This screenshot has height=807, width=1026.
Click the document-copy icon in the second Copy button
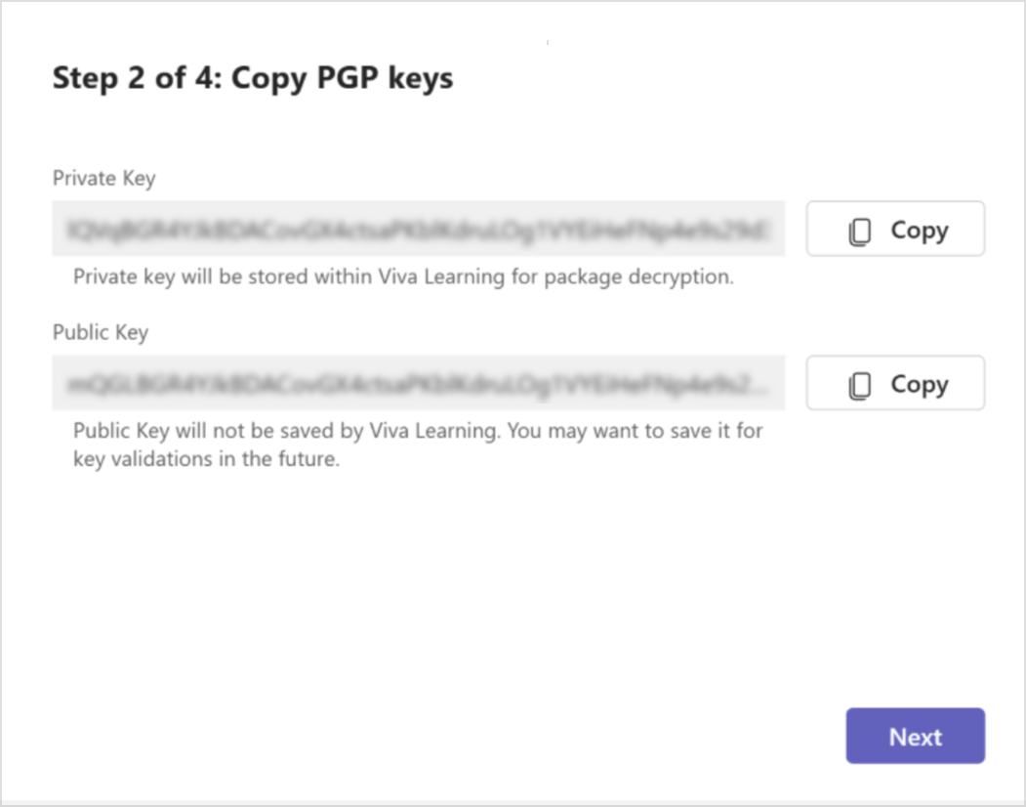[x=860, y=383]
